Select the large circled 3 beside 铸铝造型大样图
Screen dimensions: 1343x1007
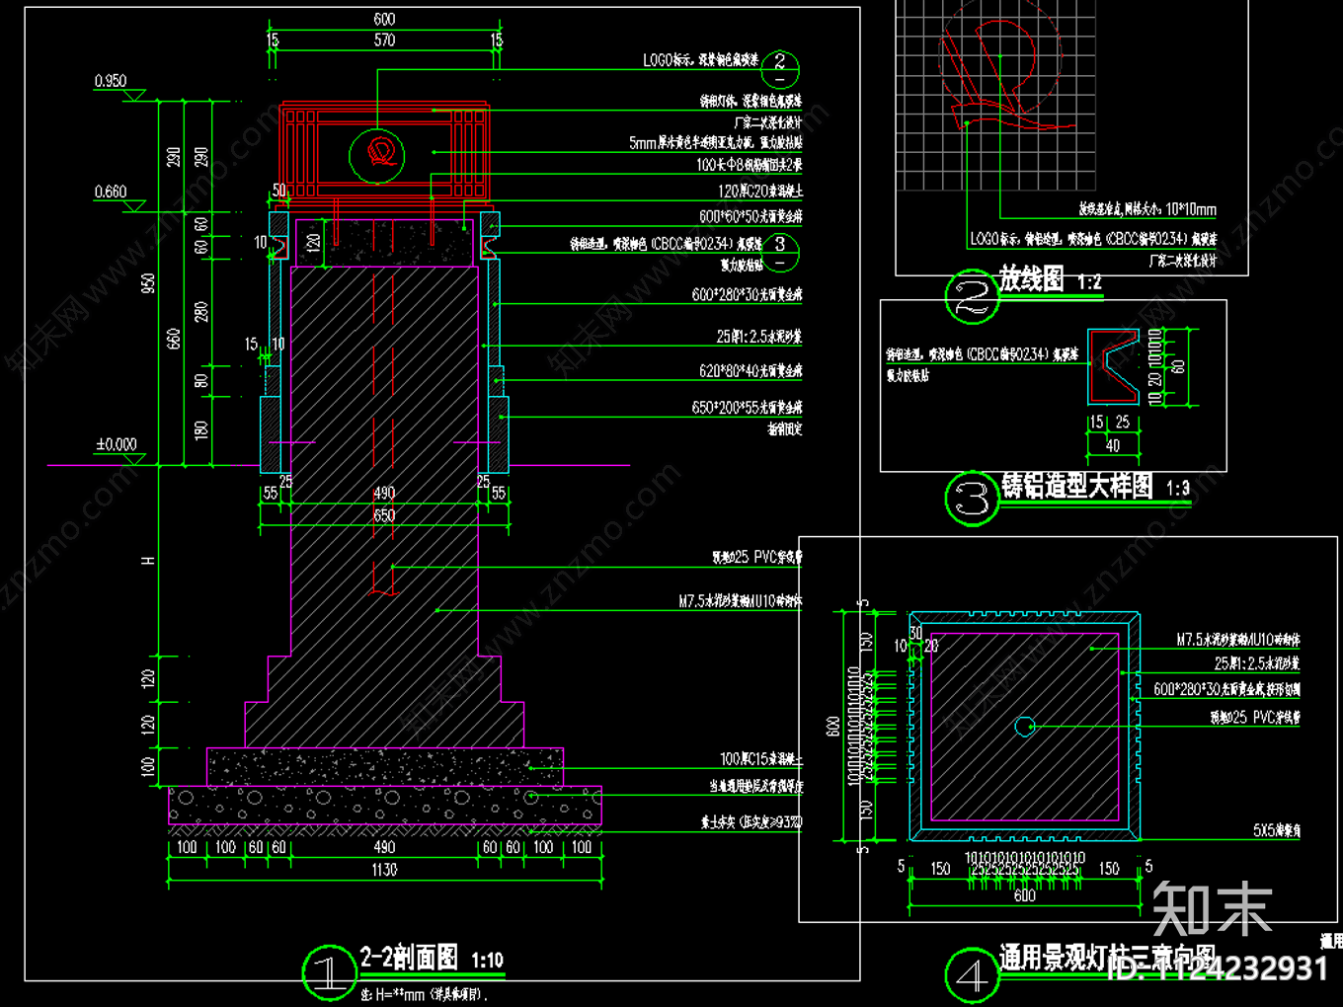point(972,500)
